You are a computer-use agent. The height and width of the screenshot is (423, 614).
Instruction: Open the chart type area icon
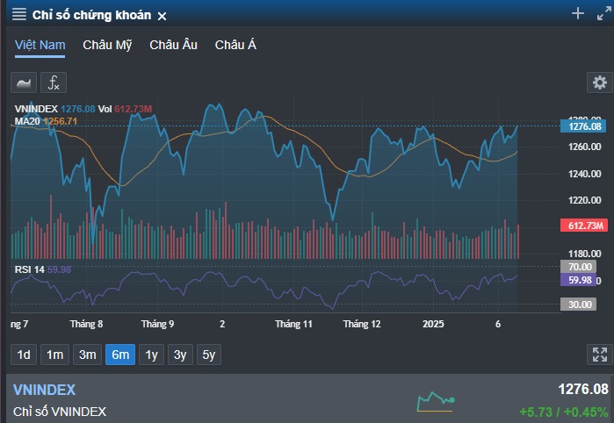[x=24, y=82]
